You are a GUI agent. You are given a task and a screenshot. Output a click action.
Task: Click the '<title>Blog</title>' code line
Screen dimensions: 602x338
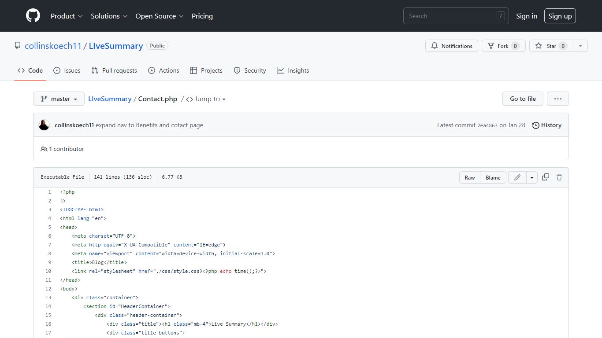99,262
